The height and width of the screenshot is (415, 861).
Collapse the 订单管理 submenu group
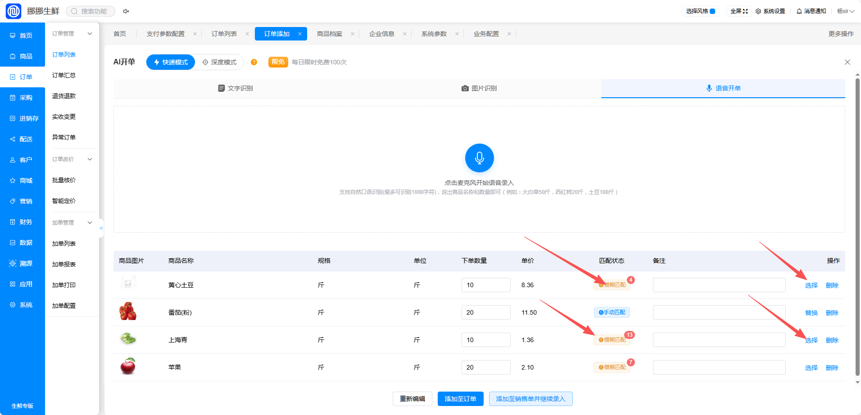coord(71,34)
